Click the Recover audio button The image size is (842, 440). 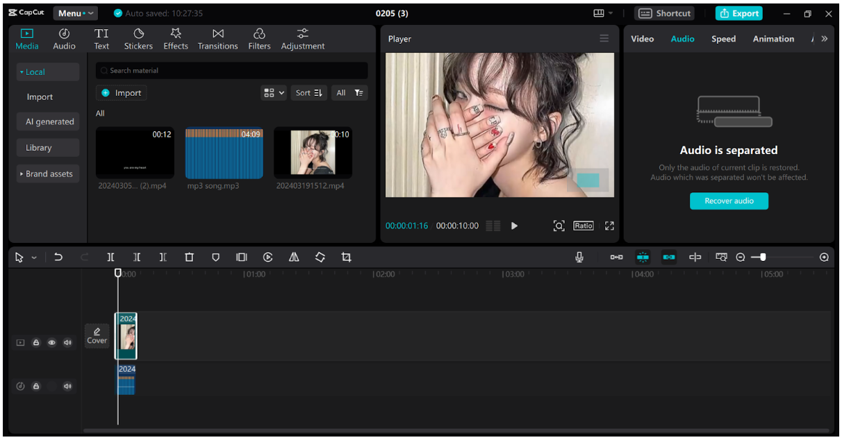click(729, 201)
